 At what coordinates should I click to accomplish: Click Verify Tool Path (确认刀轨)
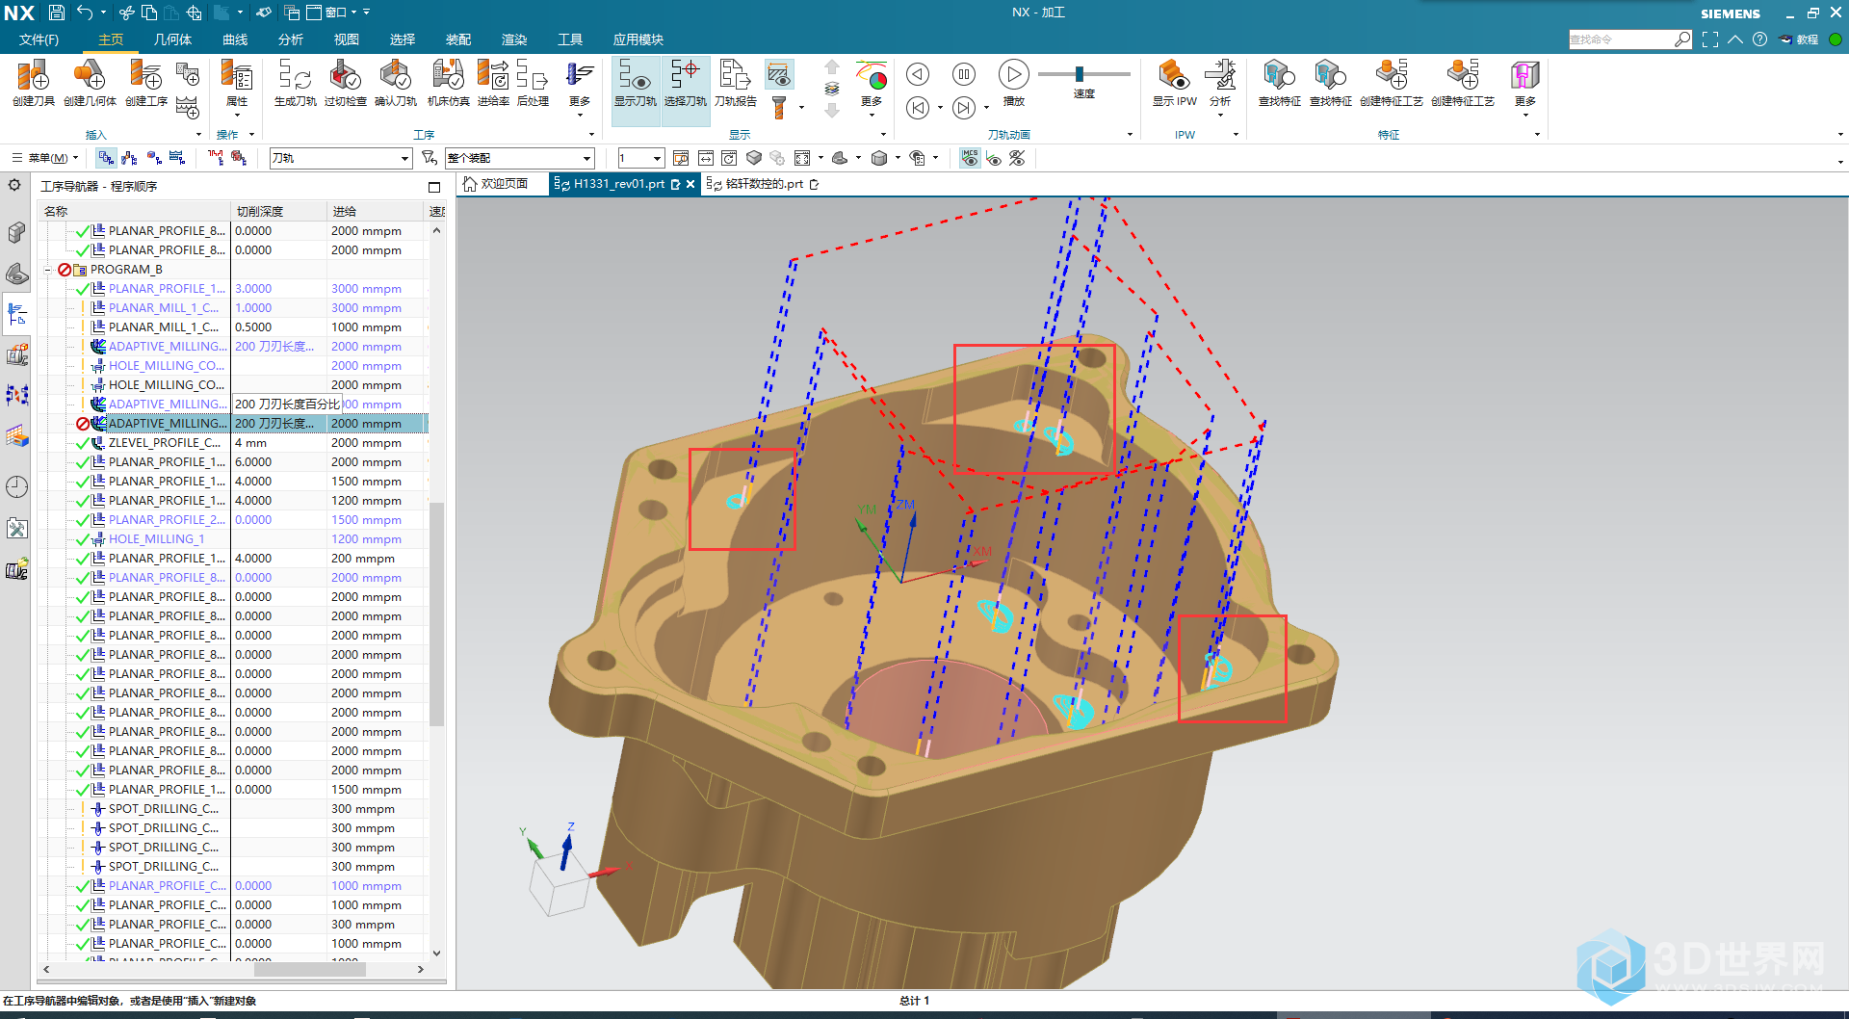pyautogui.click(x=395, y=81)
